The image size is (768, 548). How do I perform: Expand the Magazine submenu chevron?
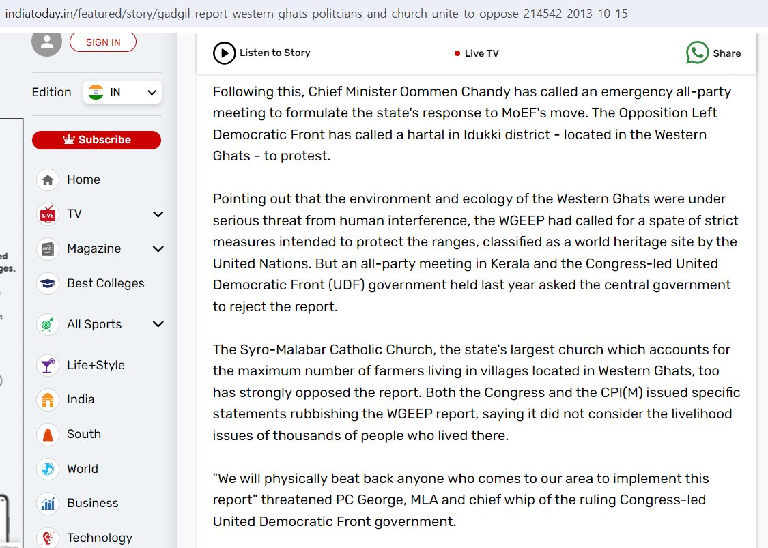point(158,249)
